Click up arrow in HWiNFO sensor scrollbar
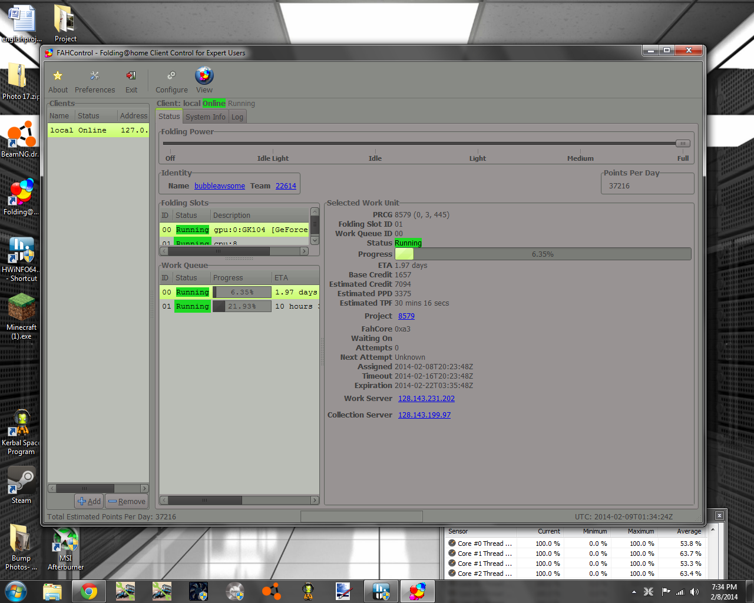The height and width of the screenshot is (603, 754). coord(713,530)
